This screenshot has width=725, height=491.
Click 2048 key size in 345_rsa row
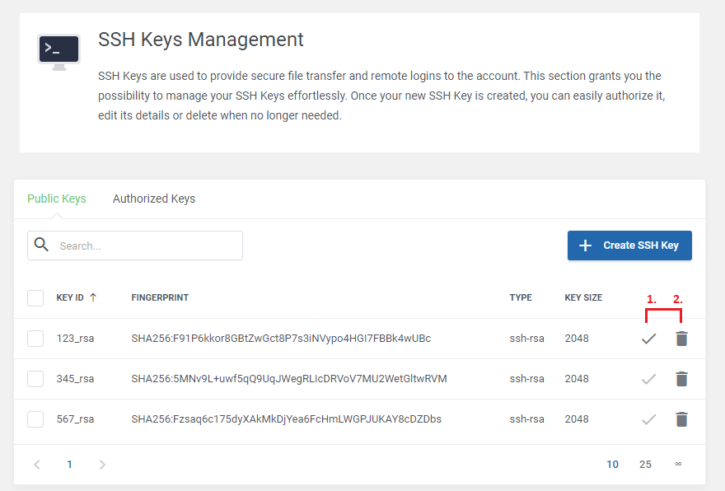click(x=577, y=379)
